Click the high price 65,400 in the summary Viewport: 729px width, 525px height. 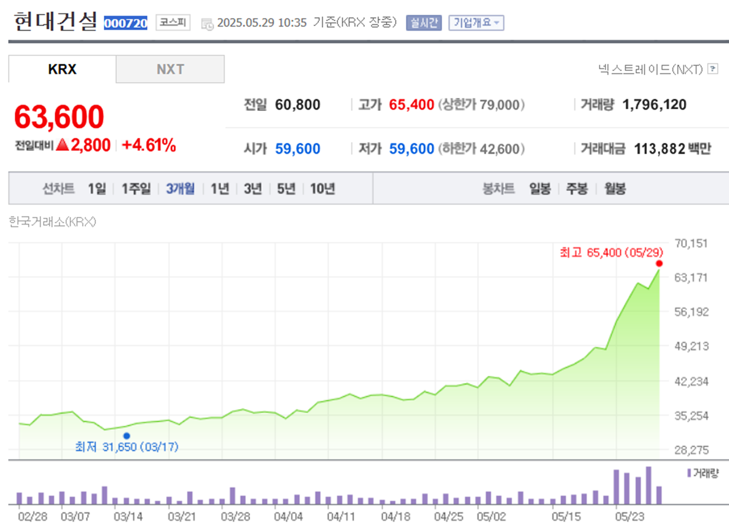tap(412, 104)
